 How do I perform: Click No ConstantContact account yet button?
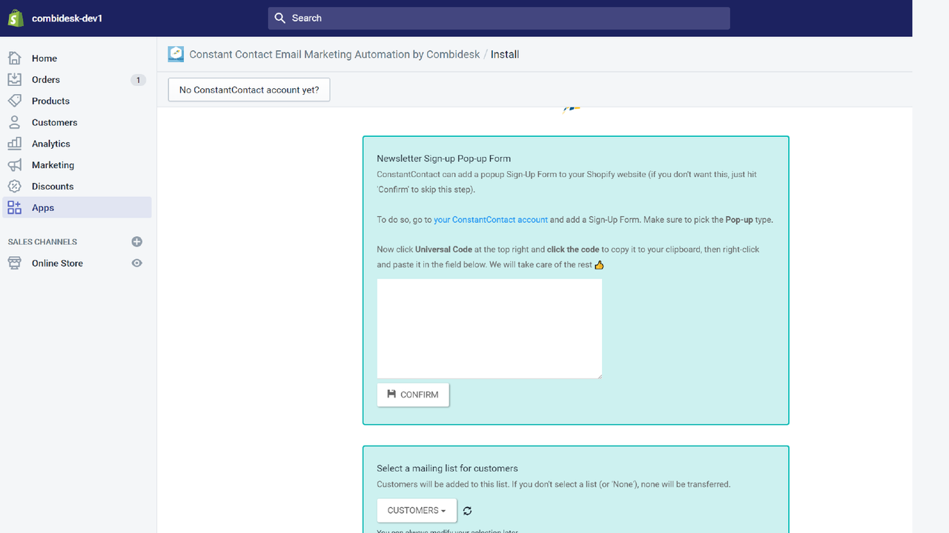point(249,90)
